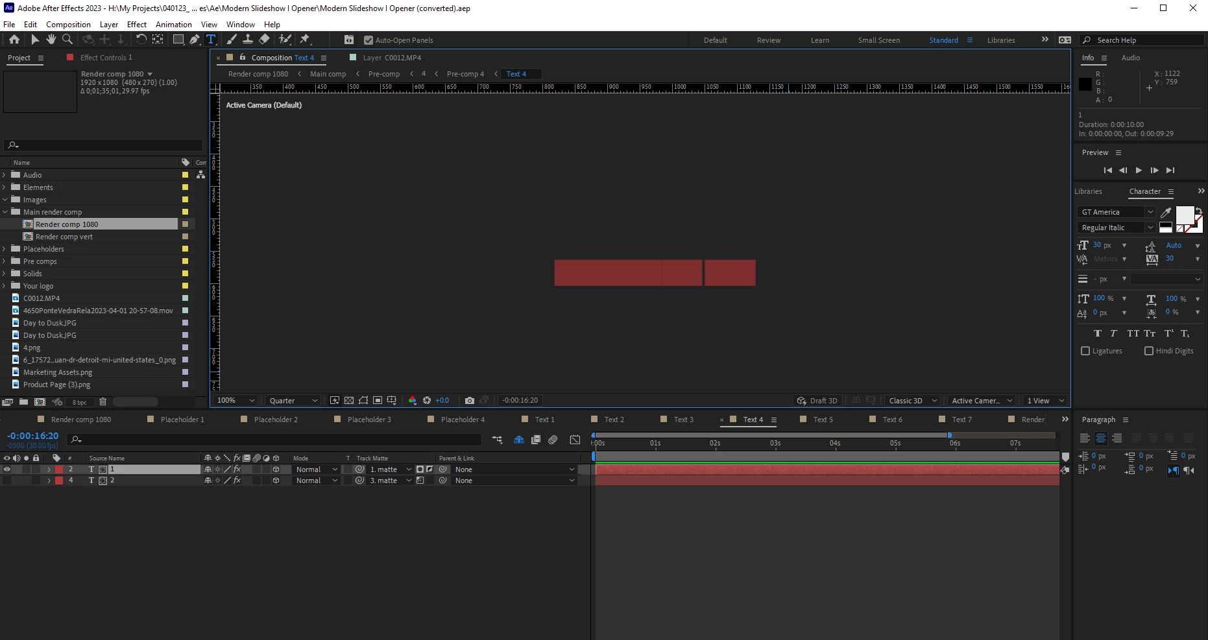Collapse the Main render comp folder
Viewport: 1208px width, 640px height.
(x=5, y=212)
